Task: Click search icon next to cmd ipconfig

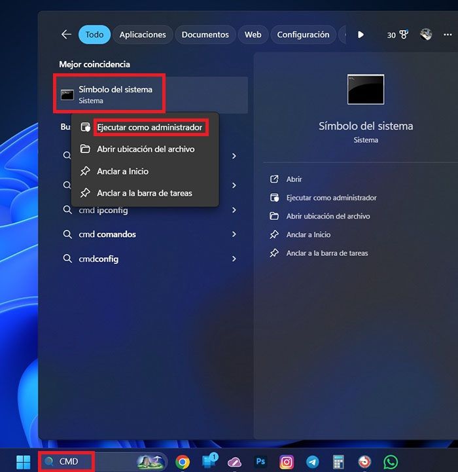Action: (67, 209)
